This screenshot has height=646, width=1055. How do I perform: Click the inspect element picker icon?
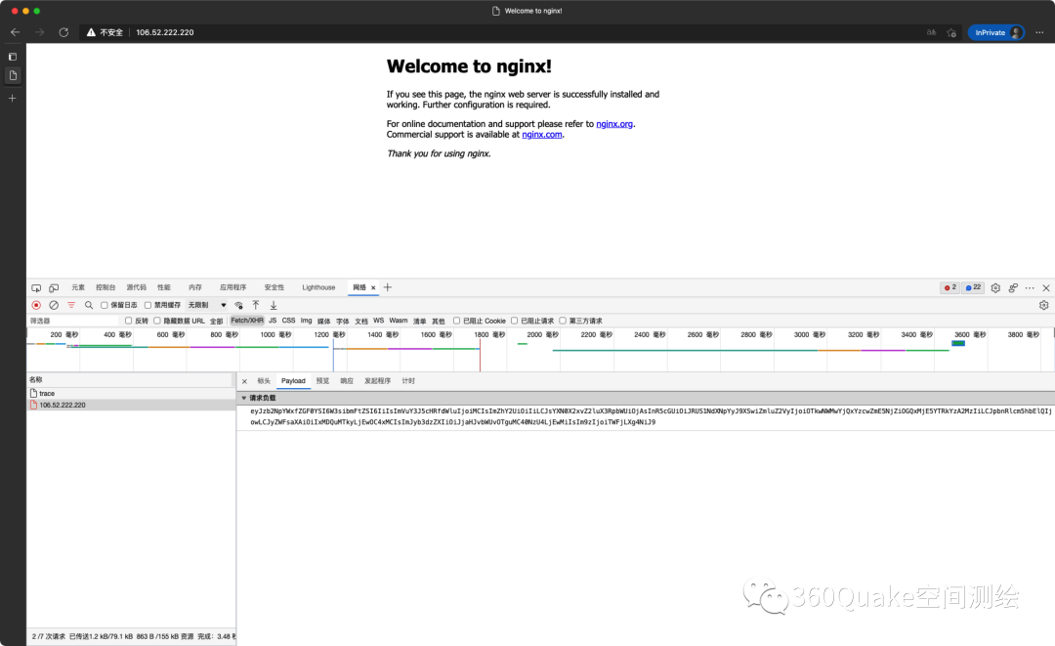36,288
